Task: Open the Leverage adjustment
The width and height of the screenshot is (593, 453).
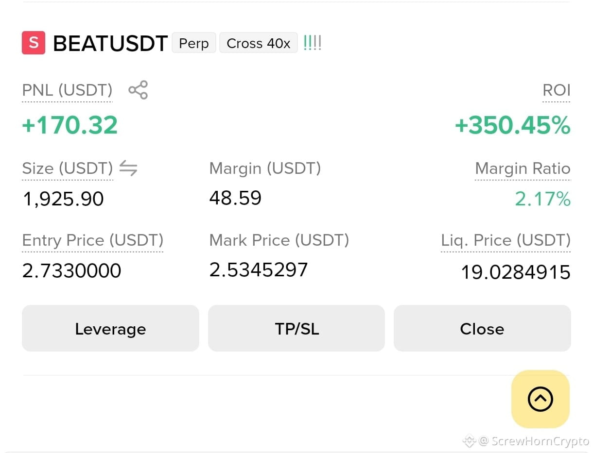Action: [110, 328]
